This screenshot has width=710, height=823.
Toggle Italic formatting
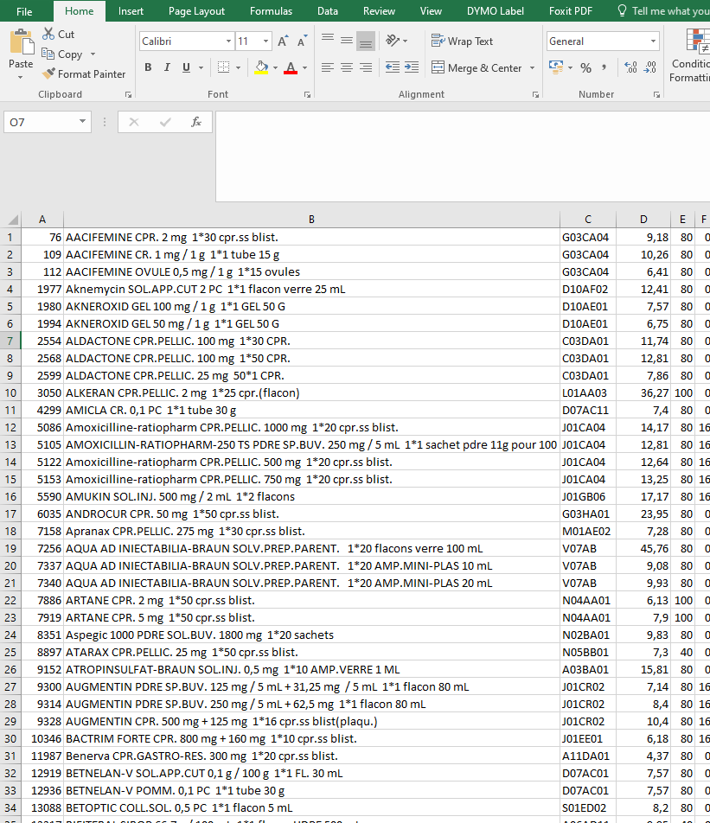(x=167, y=67)
